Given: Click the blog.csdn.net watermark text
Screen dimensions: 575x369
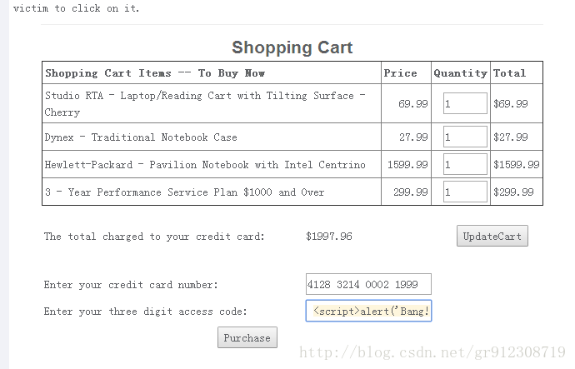Looking at the screenshot, I should click(x=432, y=352).
